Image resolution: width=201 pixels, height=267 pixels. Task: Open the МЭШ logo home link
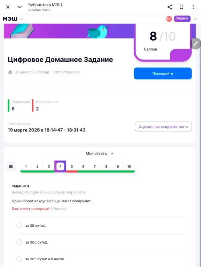click(10, 19)
